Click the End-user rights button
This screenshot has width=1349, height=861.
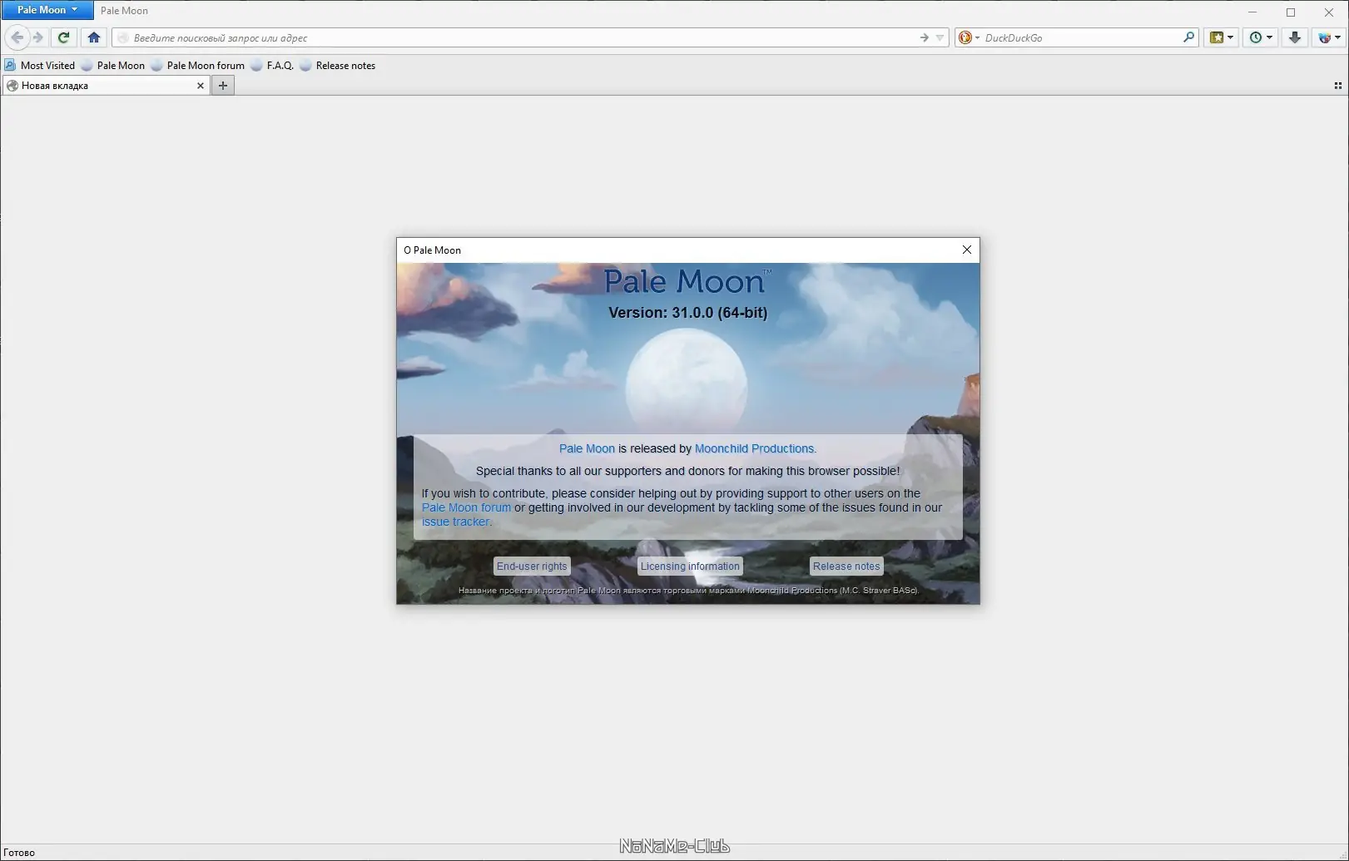pyautogui.click(x=532, y=567)
